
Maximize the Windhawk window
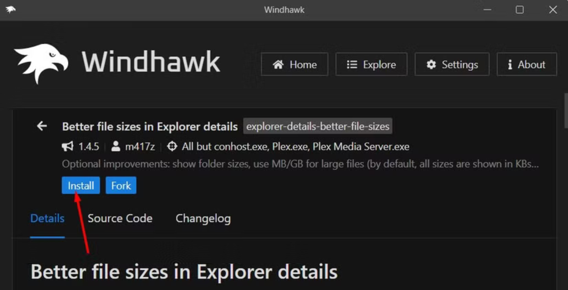pyautogui.click(x=520, y=10)
